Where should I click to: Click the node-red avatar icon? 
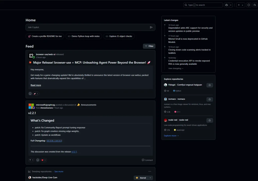[x=166, y=120]
